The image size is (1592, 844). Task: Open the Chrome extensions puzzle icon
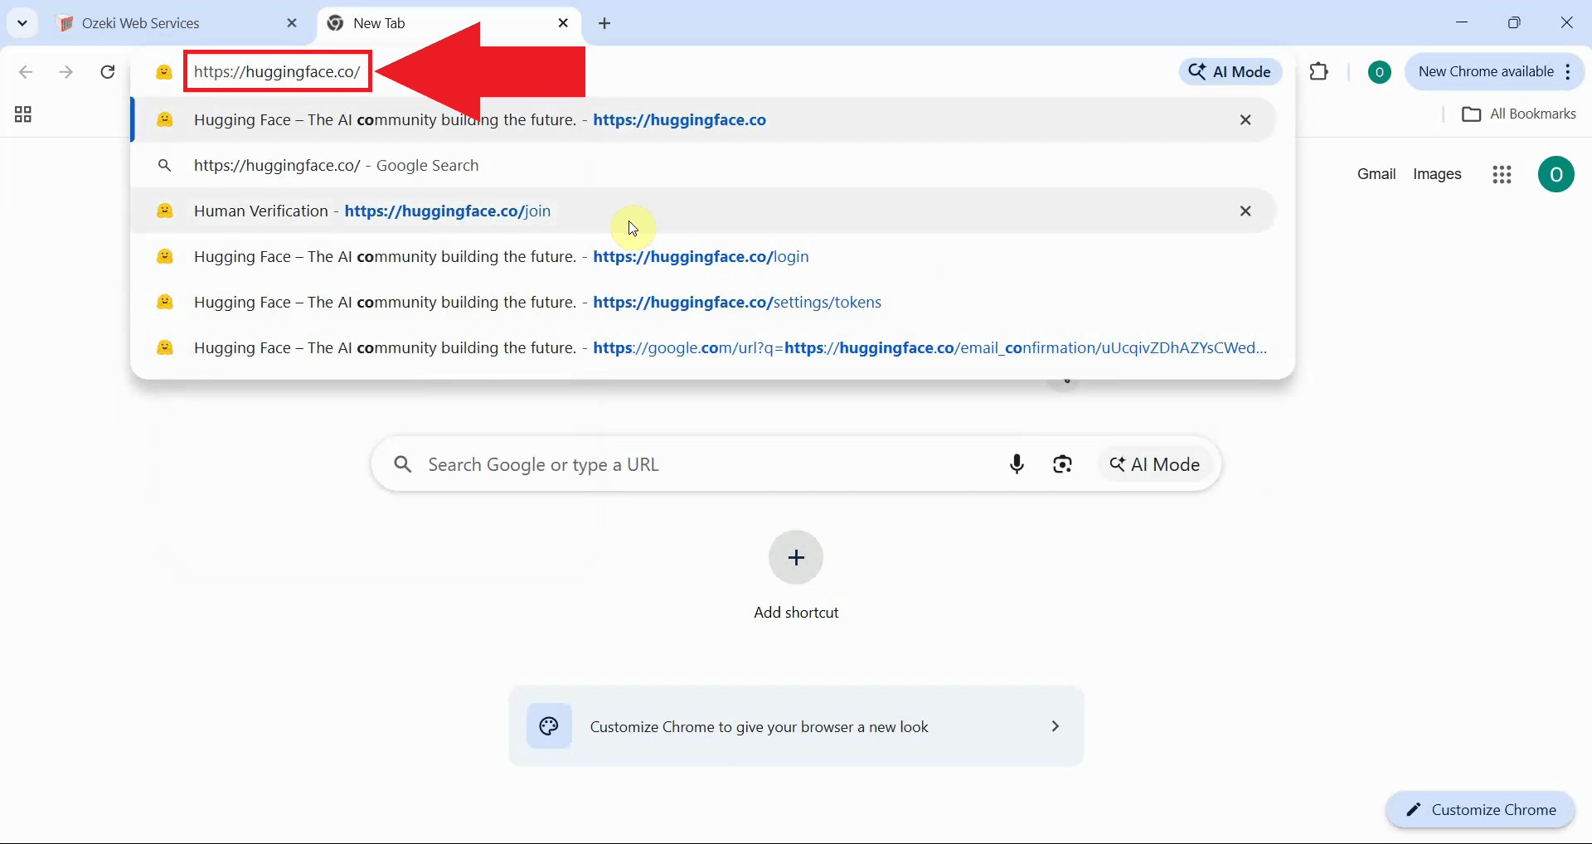pos(1319,71)
